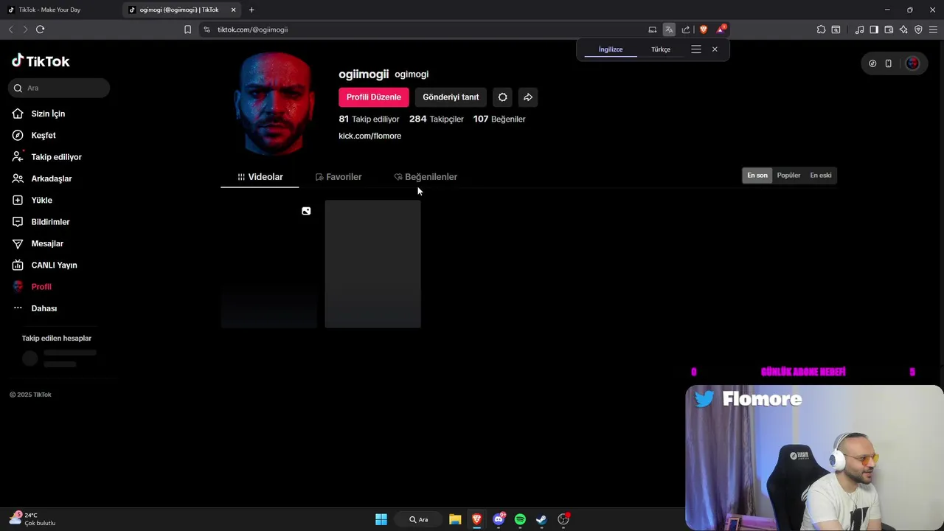This screenshot has width=944, height=531.
Task: Switch to the Videolar tab
Action: click(x=260, y=177)
